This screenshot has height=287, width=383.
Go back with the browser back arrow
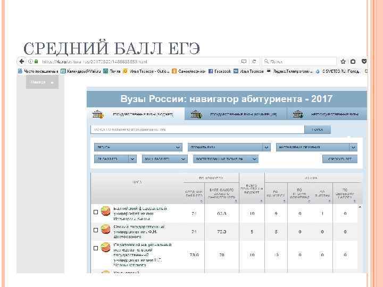click(22, 61)
